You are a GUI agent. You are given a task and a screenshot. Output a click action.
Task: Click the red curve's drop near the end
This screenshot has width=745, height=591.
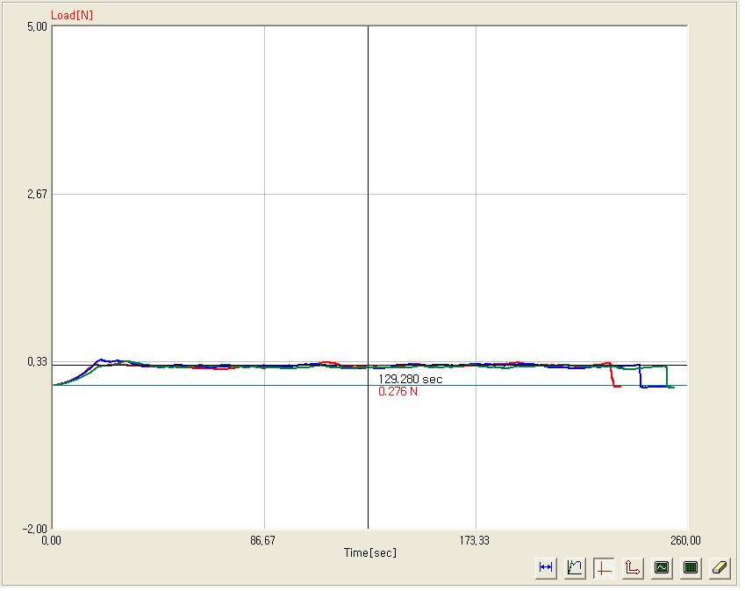click(x=611, y=375)
